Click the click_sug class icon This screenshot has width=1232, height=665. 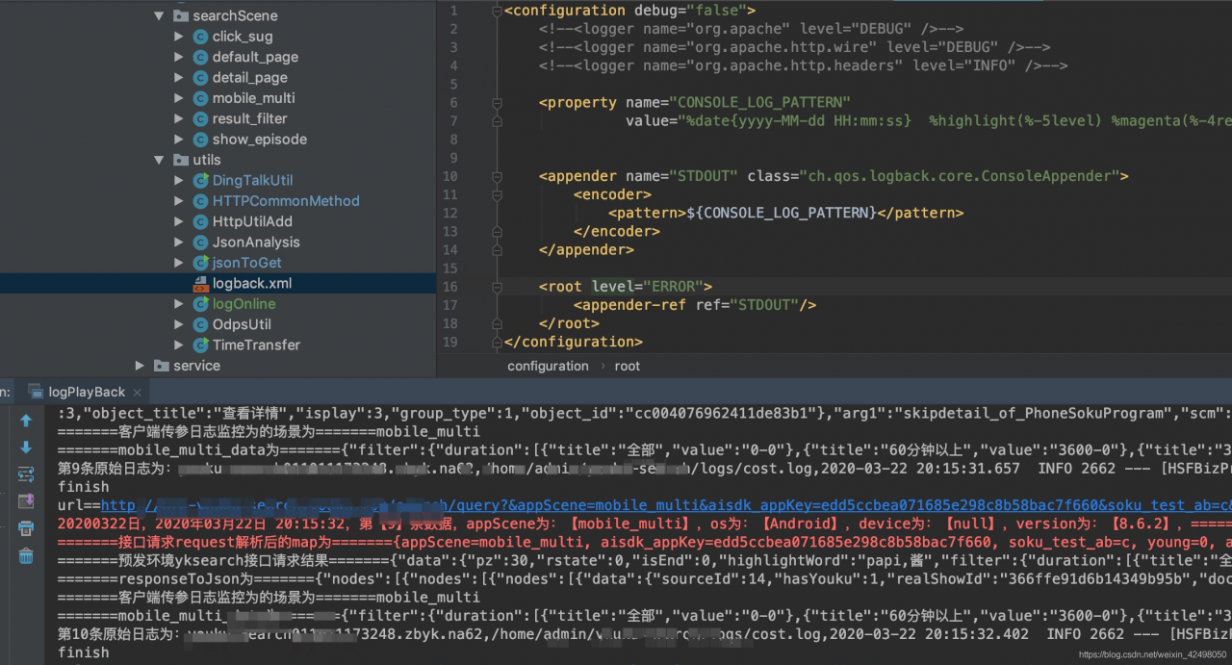(200, 36)
